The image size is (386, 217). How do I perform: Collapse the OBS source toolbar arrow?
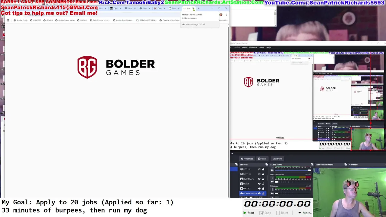point(232,154)
